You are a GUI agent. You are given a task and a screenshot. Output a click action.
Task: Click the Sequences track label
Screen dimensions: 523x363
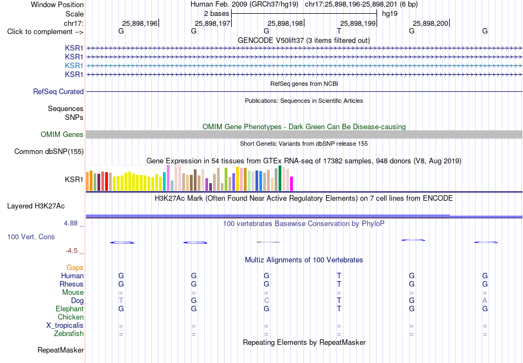(66, 109)
